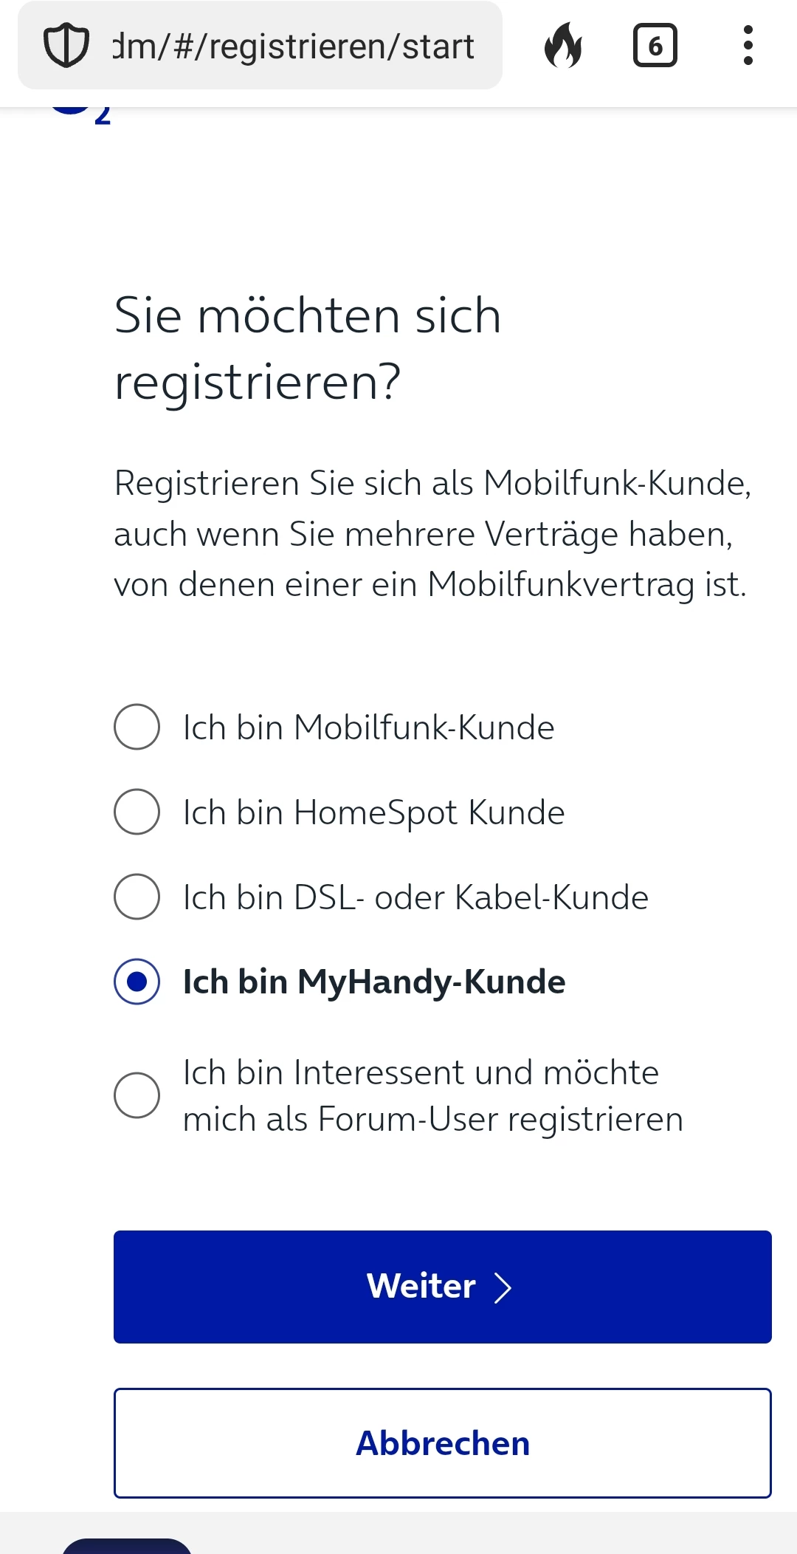Image resolution: width=797 pixels, height=1554 pixels.
Task: Click the chevron arrow inside Weiter button
Action: (503, 1287)
